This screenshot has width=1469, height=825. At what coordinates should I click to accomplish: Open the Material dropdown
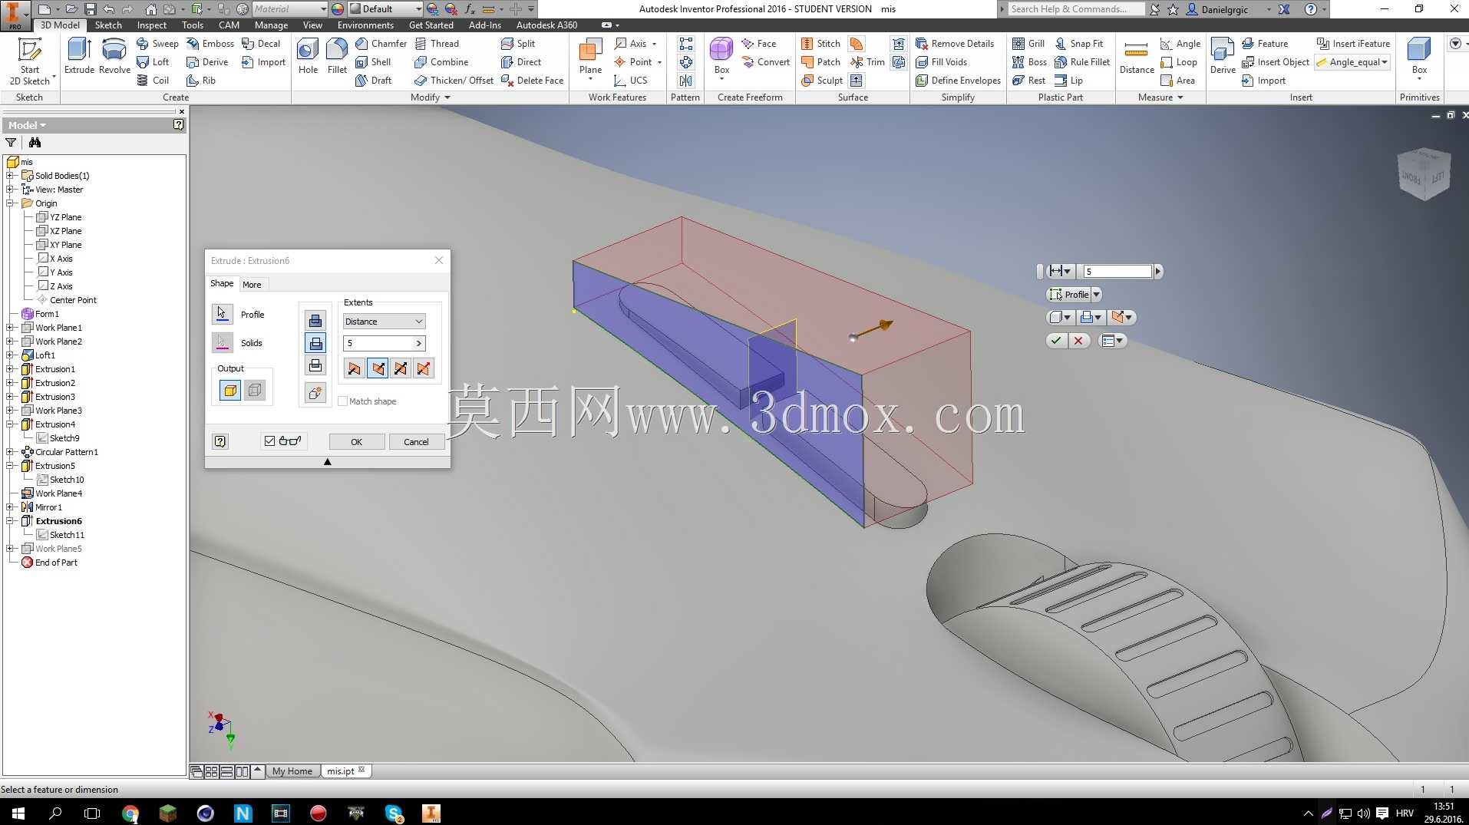[x=290, y=9]
